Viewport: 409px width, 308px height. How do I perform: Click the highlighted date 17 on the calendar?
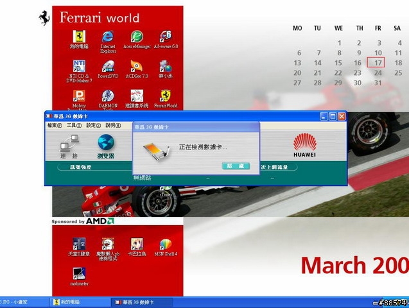376,62
